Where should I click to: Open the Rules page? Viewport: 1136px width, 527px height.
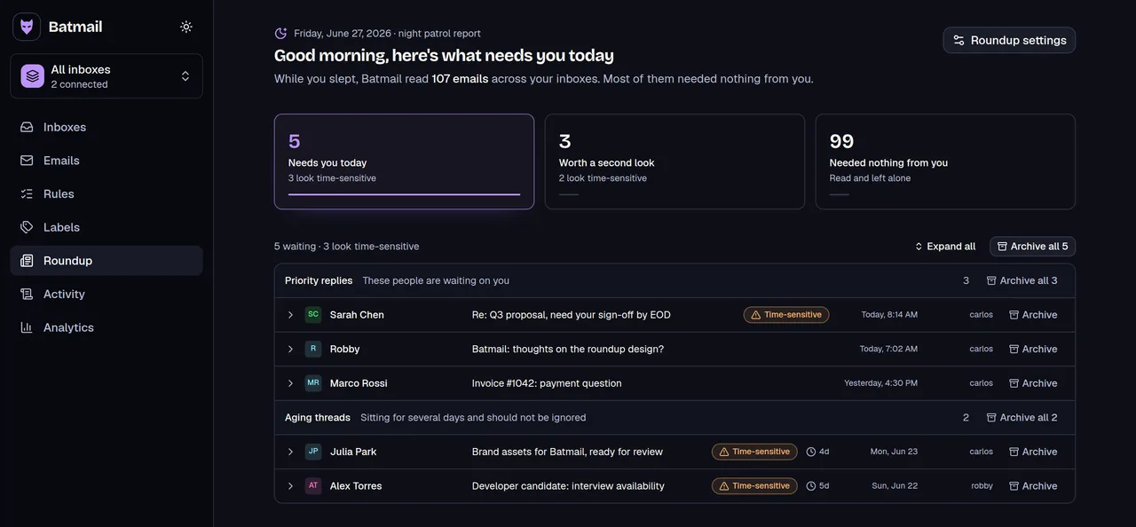106,193
